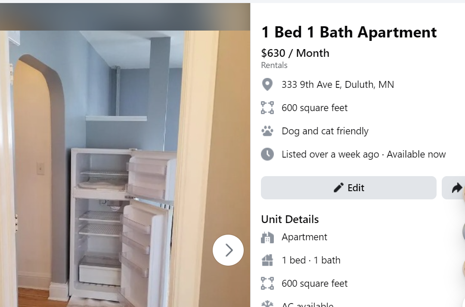Open the 333 9th Ave E address
The width and height of the screenshot is (465, 307).
338,84
